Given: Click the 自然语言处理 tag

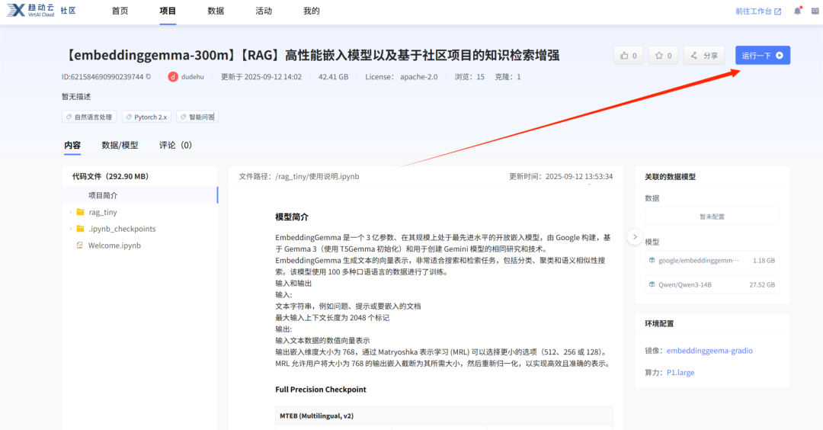Looking at the screenshot, I should point(89,117).
